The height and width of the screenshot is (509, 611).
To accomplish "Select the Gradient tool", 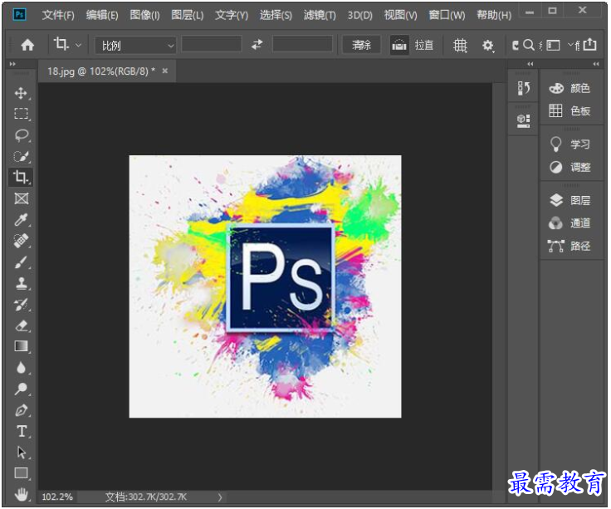I will pyautogui.click(x=21, y=346).
